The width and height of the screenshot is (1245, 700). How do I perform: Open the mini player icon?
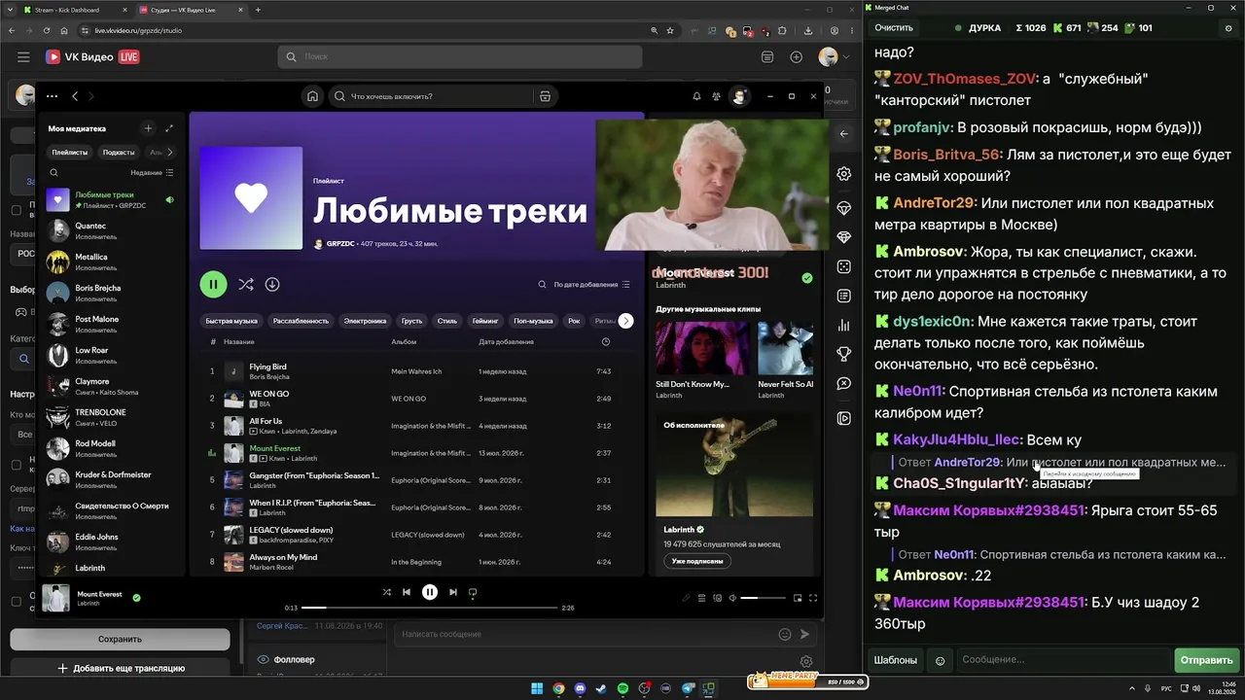click(798, 598)
